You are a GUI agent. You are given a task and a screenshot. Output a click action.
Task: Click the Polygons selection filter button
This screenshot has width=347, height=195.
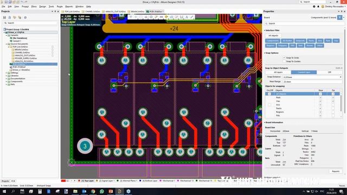pyautogui.click(x=282, y=45)
